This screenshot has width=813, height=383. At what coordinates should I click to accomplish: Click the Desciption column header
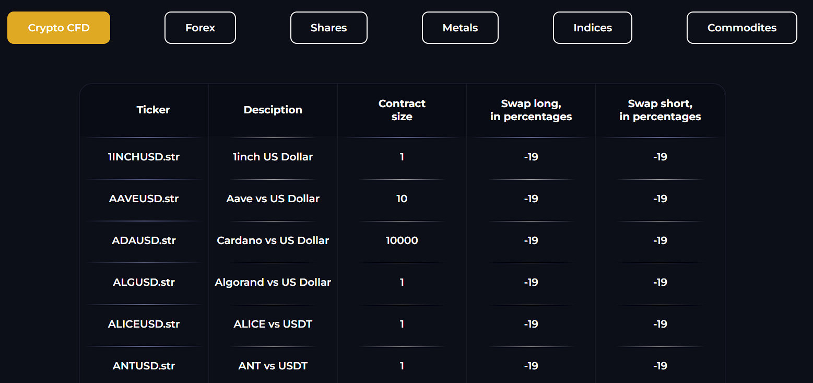pos(273,110)
